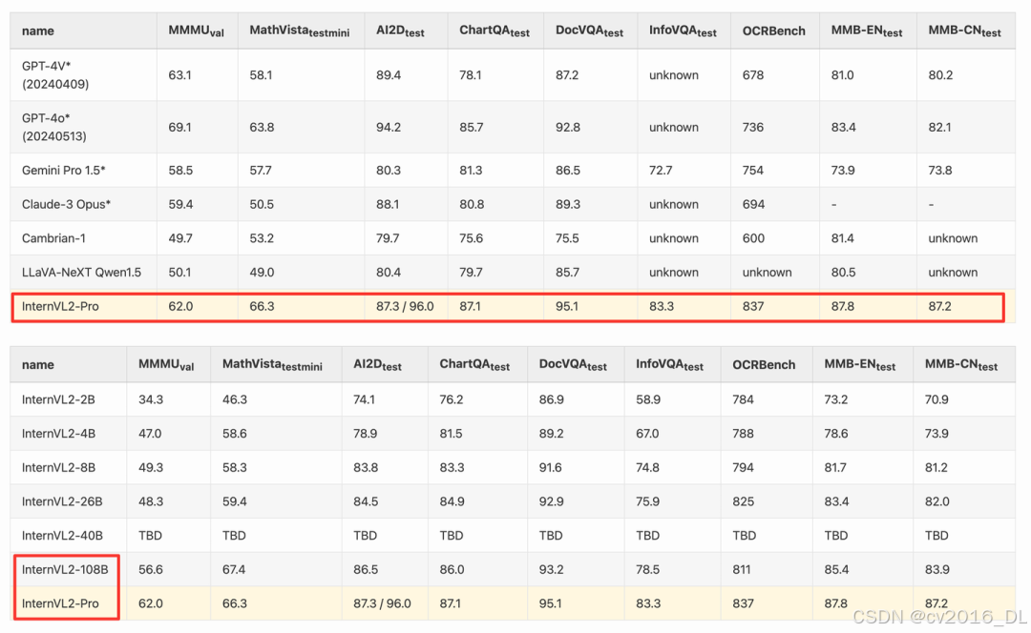Click the "Cambrian-1" row name
Image resolution: width=1031 pixels, height=633 pixels.
click(53, 238)
